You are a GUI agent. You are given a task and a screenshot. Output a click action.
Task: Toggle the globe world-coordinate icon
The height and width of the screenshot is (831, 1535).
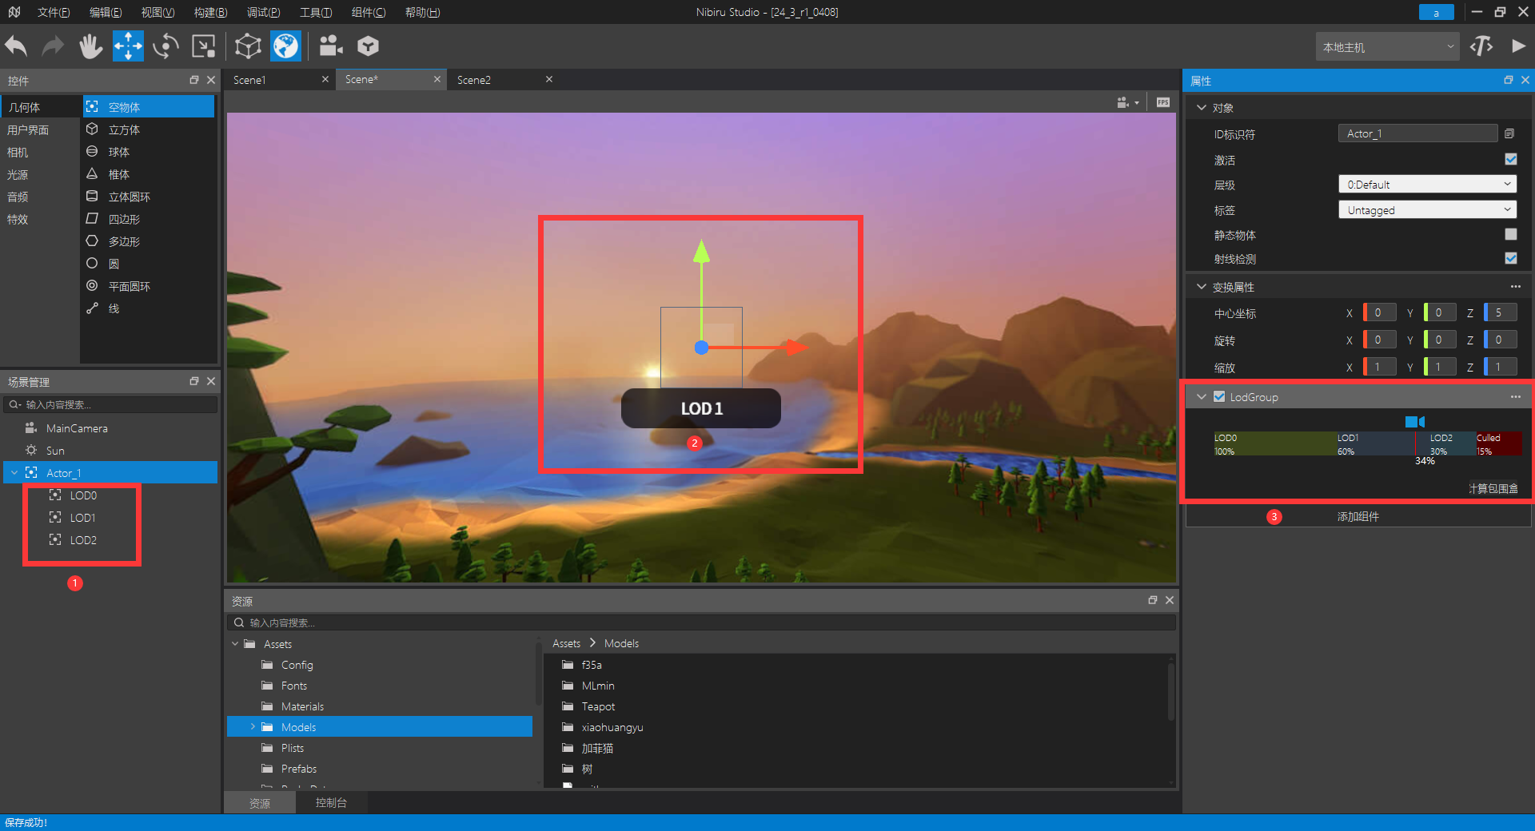tap(285, 46)
